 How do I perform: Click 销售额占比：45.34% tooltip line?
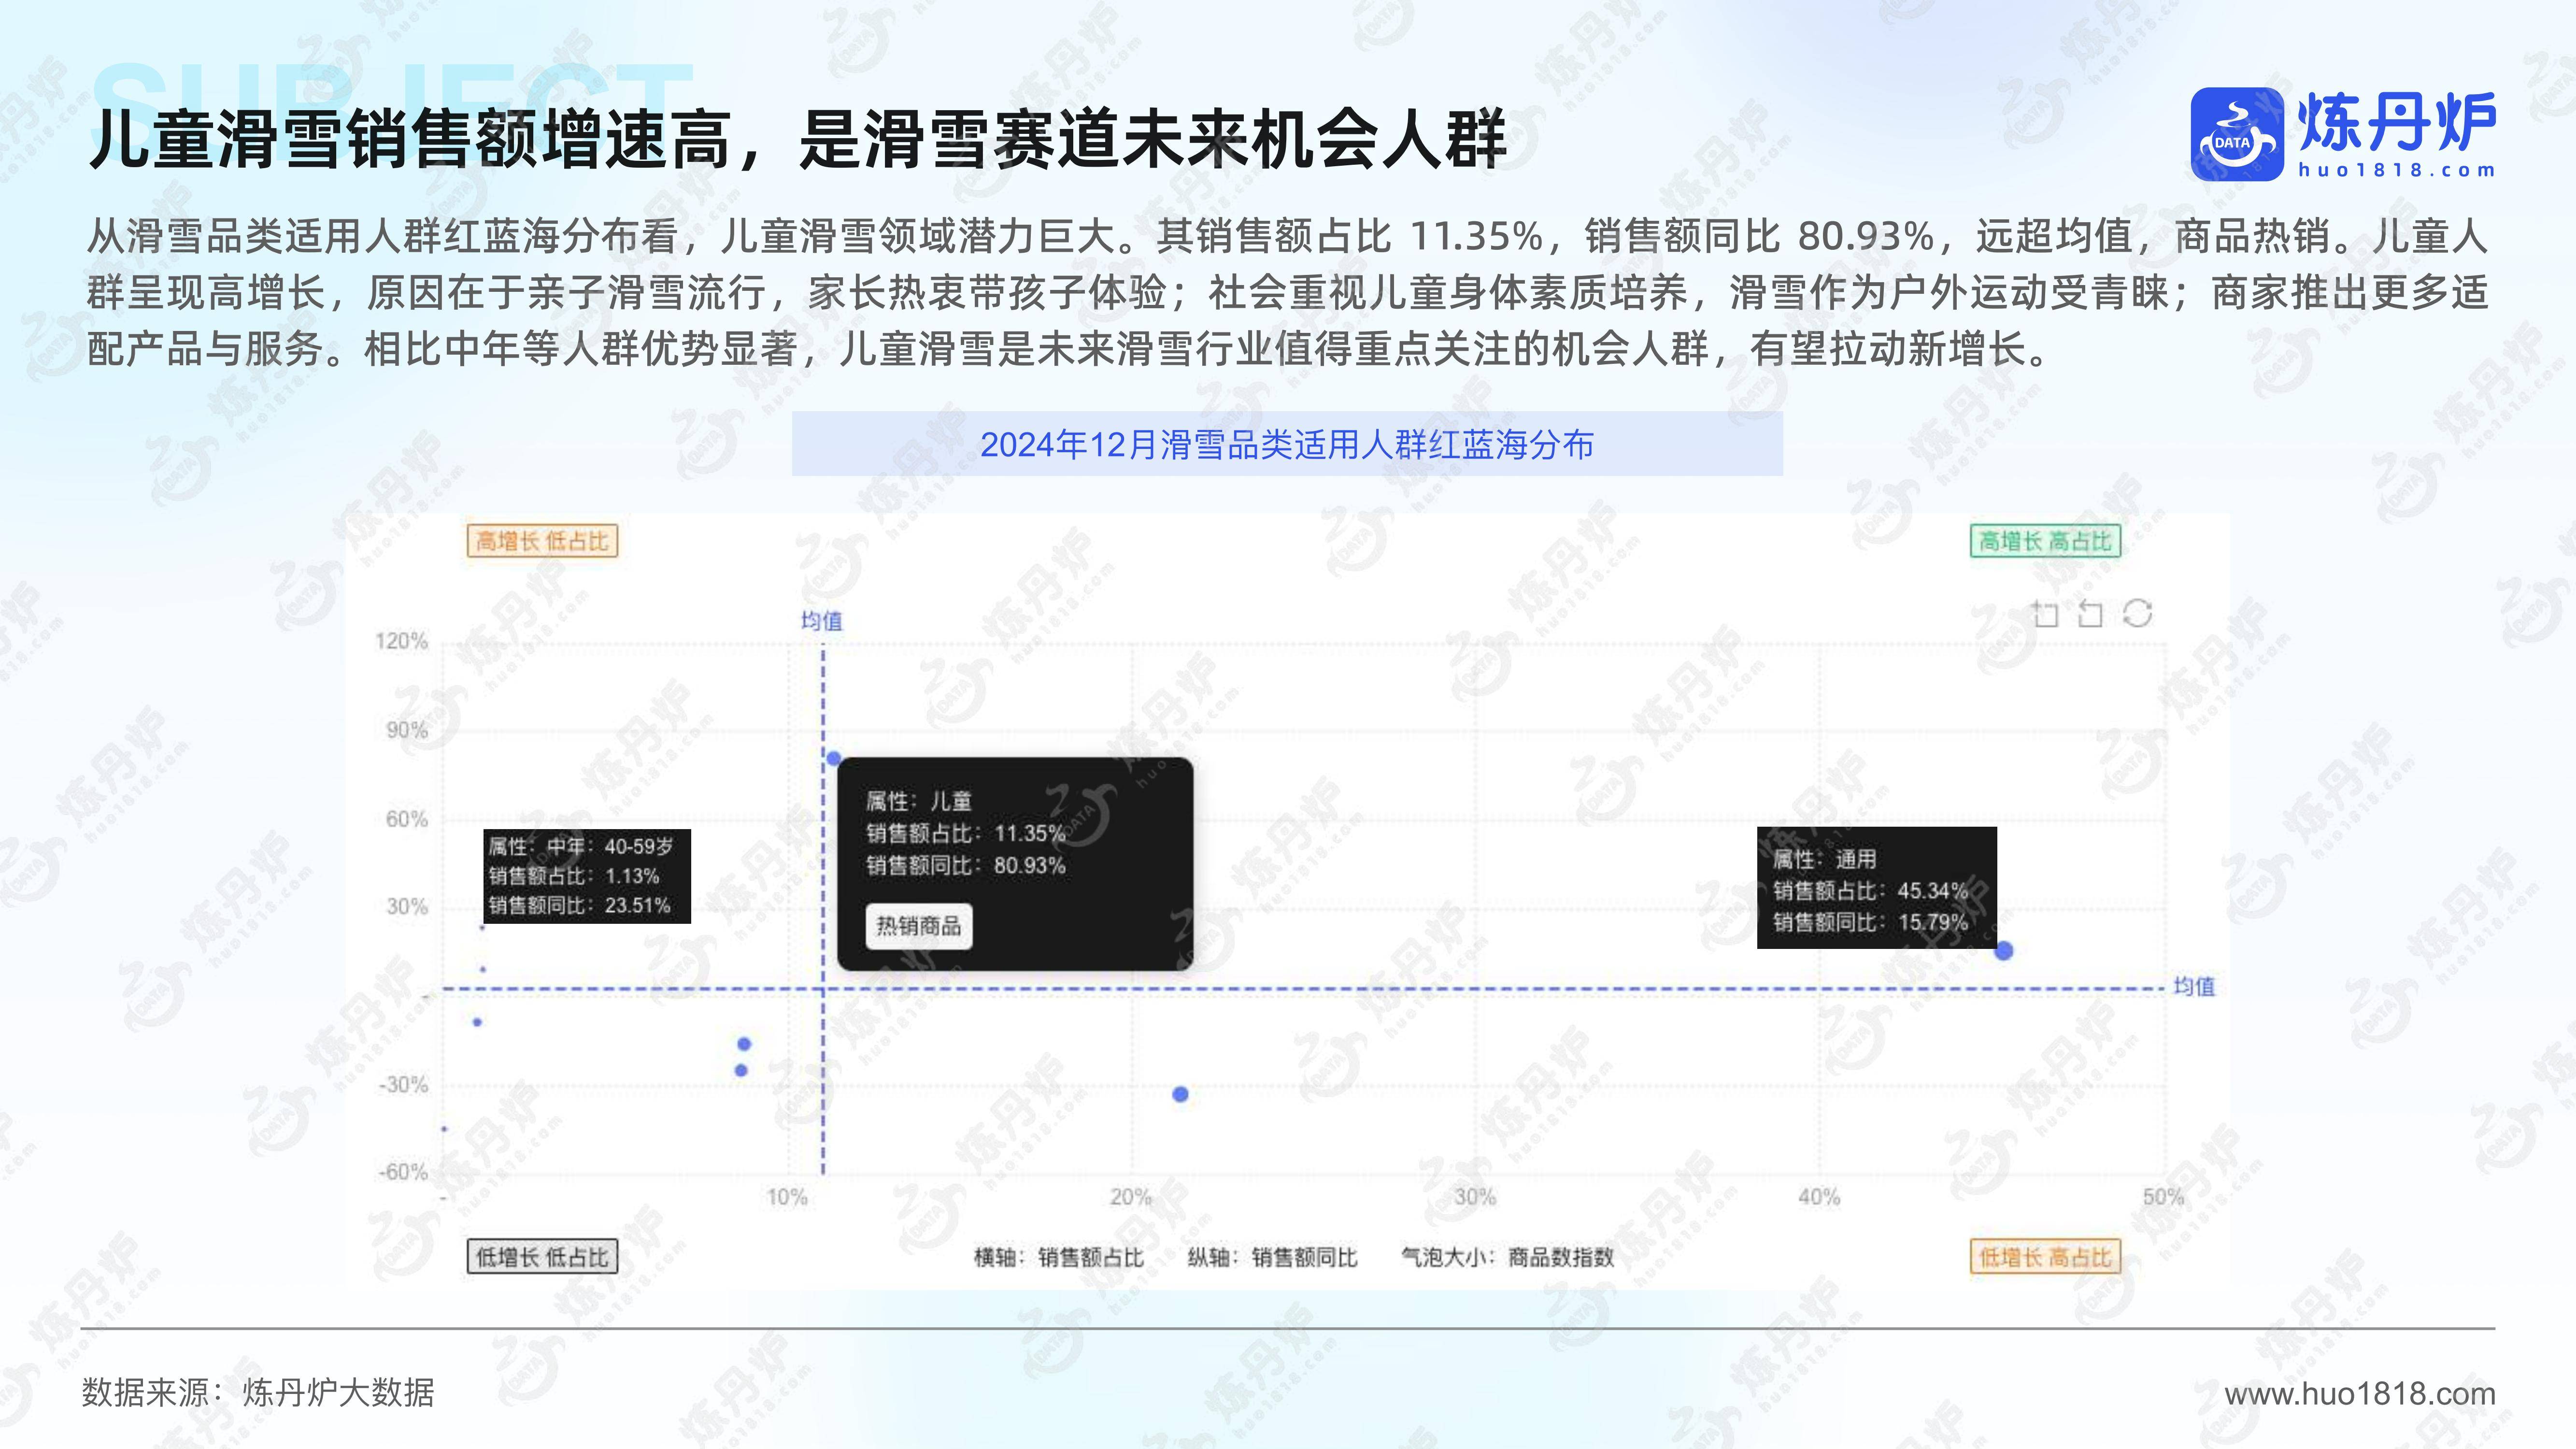pos(1870,890)
